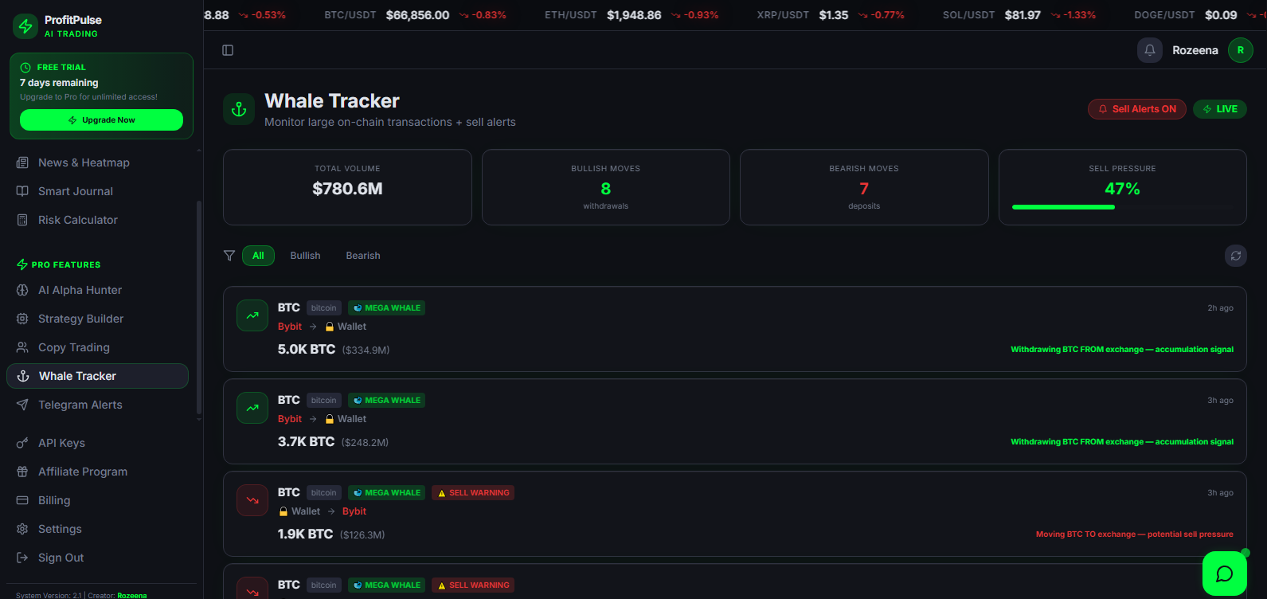Click the News & Heatmap sidebar icon
Image resolution: width=1267 pixels, height=599 pixels.
(22, 162)
